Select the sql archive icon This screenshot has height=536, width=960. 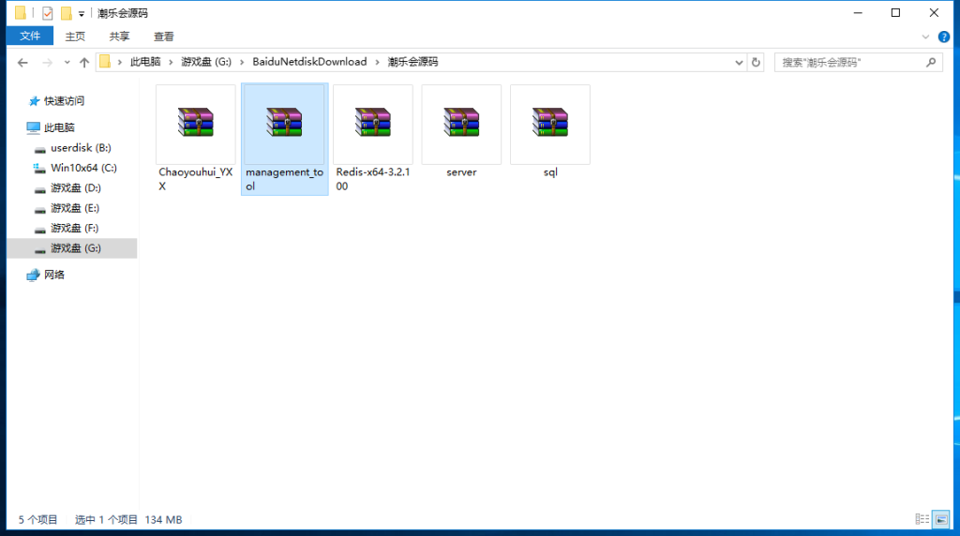click(549, 123)
